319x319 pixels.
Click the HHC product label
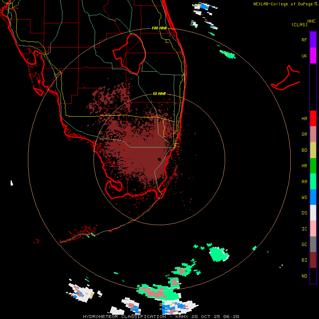(x=311, y=21)
